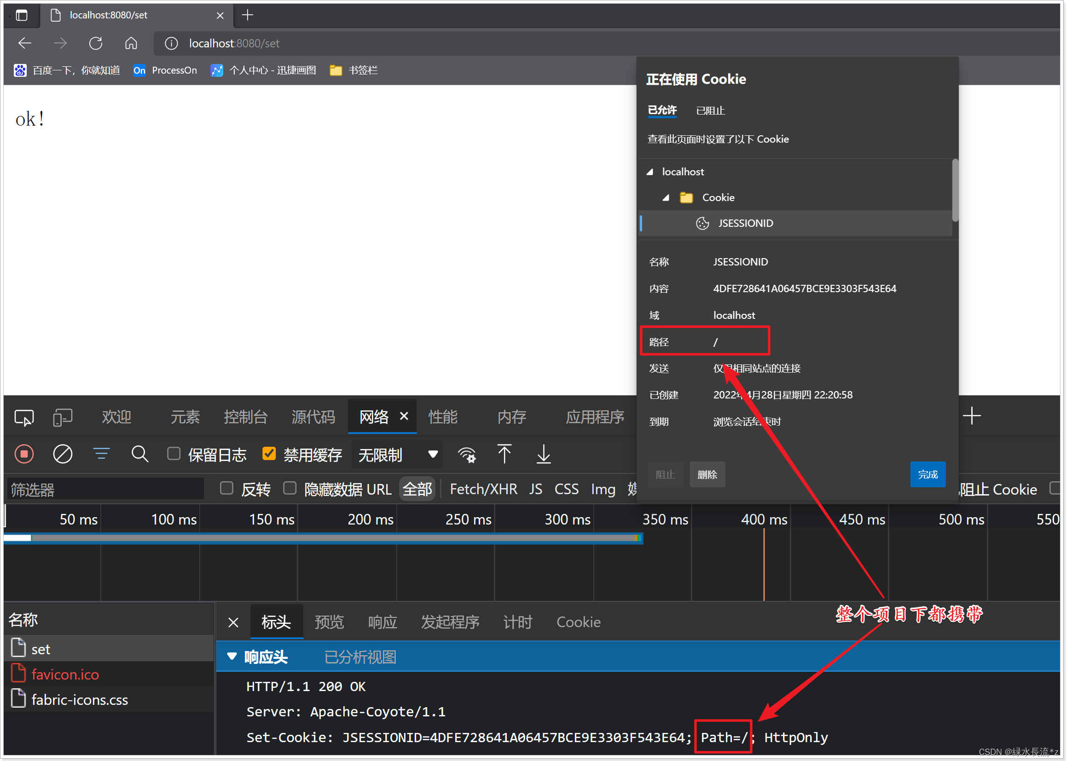Screen dimensions: 1066x761
Task: Switch to the Cookie request tab
Action: [579, 623]
